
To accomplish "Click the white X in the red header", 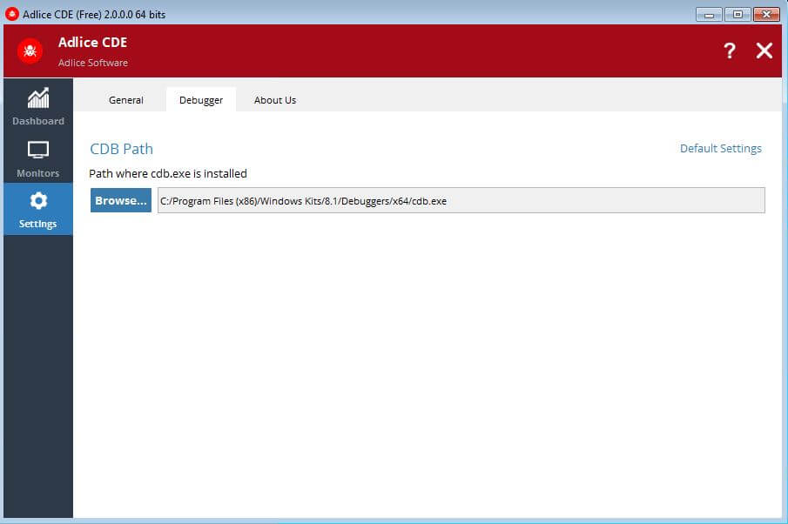I will pyautogui.click(x=764, y=50).
